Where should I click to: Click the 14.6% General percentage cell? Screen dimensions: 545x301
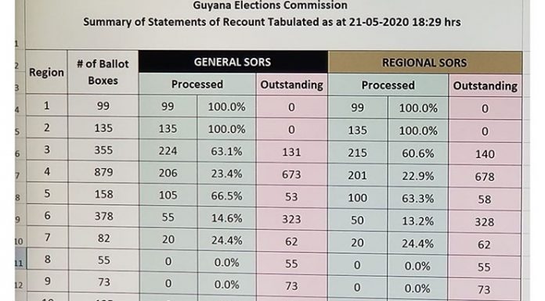coord(226,218)
